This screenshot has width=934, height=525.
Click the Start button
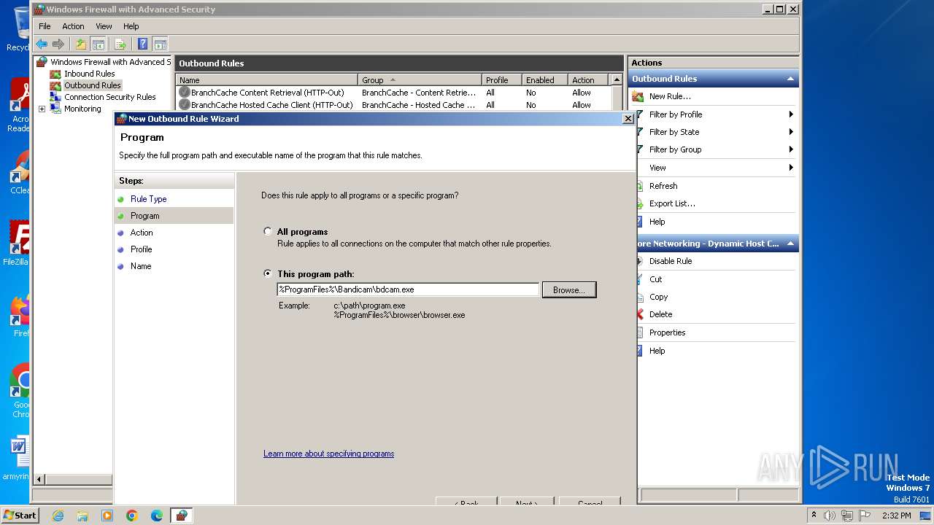point(20,516)
